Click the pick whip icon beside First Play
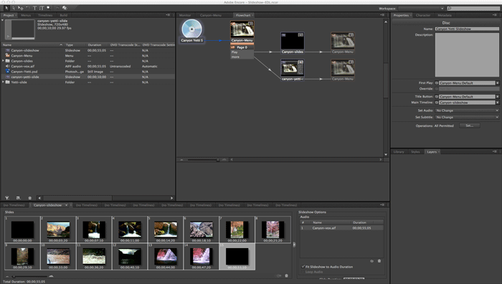 (436, 83)
